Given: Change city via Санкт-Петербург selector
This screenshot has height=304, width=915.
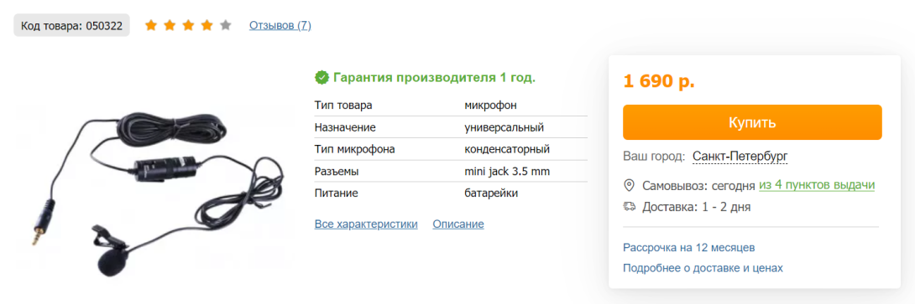Looking at the screenshot, I should click(x=740, y=157).
